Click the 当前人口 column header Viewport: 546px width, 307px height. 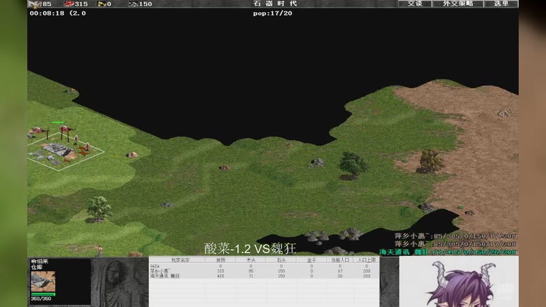coord(340,260)
